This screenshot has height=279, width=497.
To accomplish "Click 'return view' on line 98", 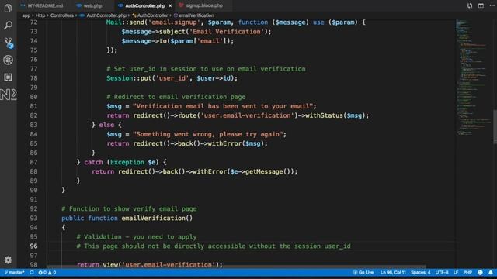I will point(97,264).
